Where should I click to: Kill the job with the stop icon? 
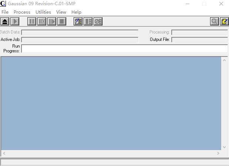click(x=62, y=21)
